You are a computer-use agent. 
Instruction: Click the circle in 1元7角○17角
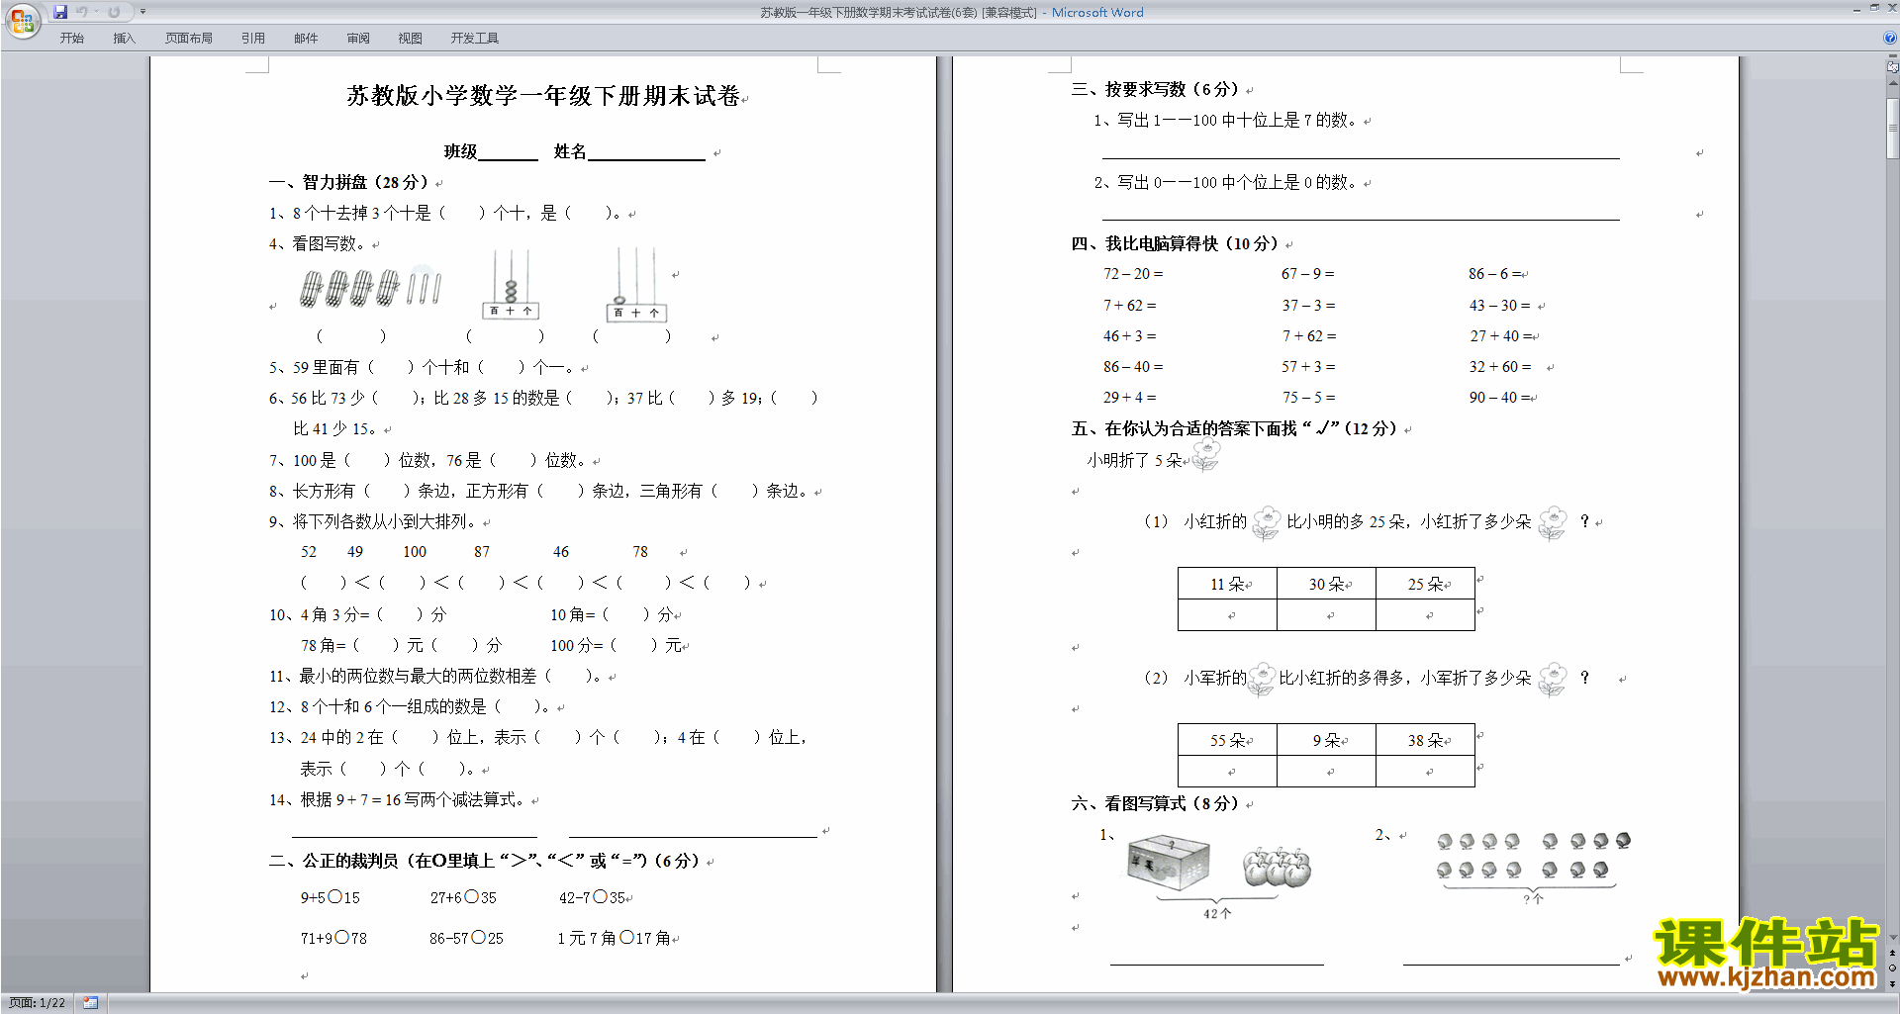point(626,937)
